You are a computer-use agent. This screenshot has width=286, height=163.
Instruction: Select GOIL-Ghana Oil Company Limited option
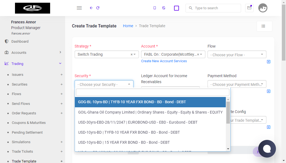[x=150, y=112]
